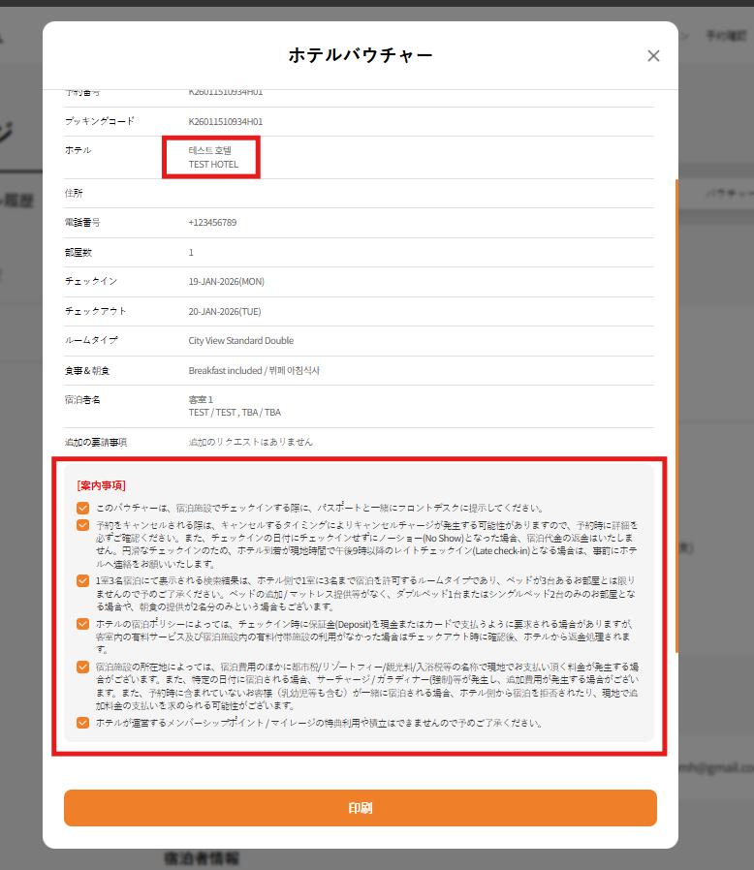Click room type City View Standard Double
Image resolution: width=754 pixels, height=870 pixels.
click(241, 341)
